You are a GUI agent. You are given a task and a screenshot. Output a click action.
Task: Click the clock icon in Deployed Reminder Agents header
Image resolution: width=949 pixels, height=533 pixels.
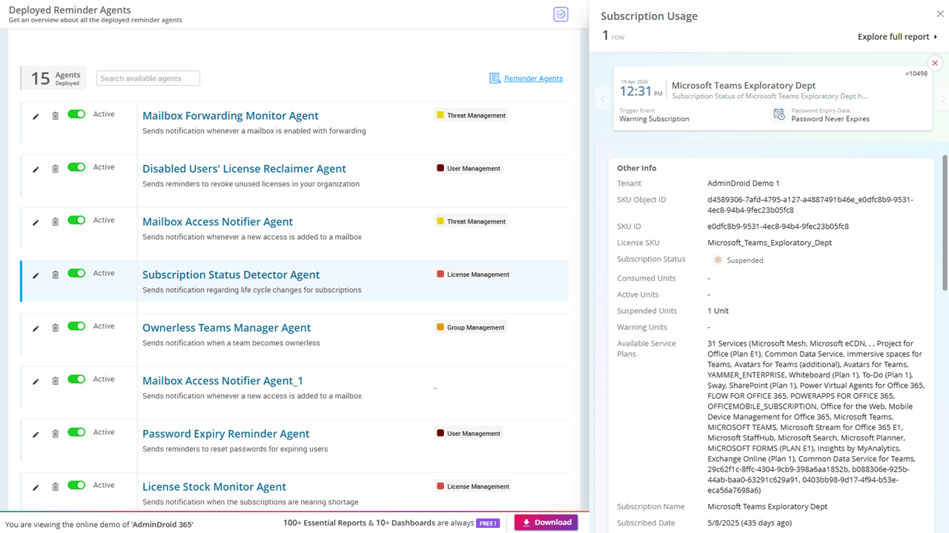coord(561,14)
